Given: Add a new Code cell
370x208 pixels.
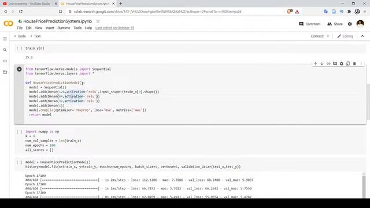Looking at the screenshot, I should pos(20,36).
